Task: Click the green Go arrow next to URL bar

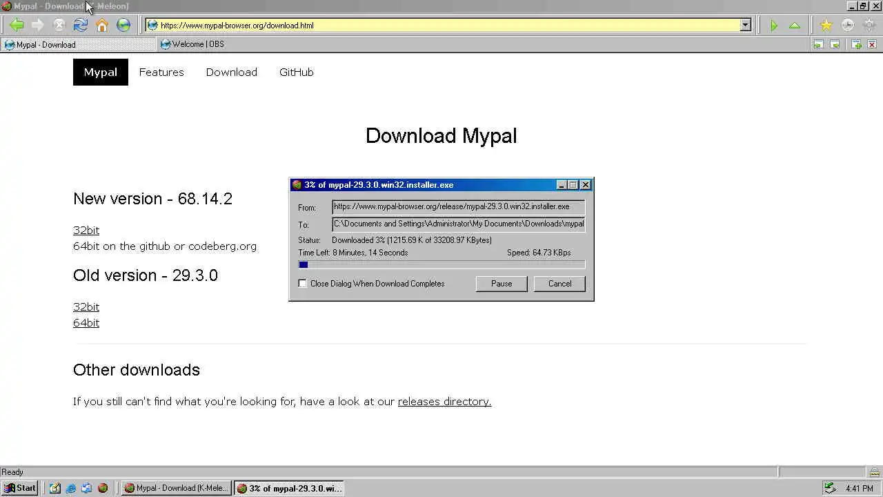Action: point(773,26)
